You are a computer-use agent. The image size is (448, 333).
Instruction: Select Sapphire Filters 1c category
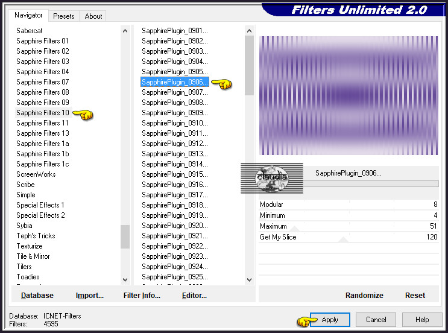(x=43, y=164)
